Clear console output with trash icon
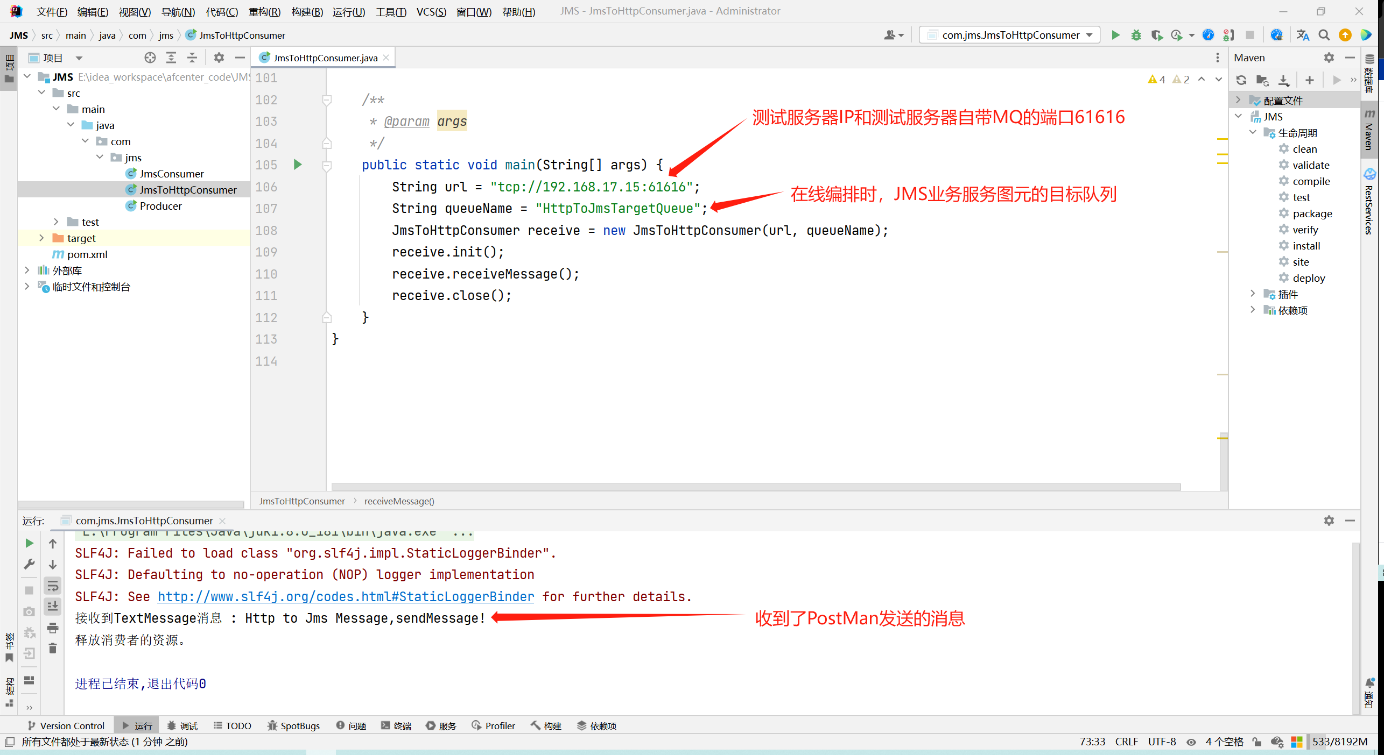This screenshot has height=755, width=1384. click(x=53, y=649)
